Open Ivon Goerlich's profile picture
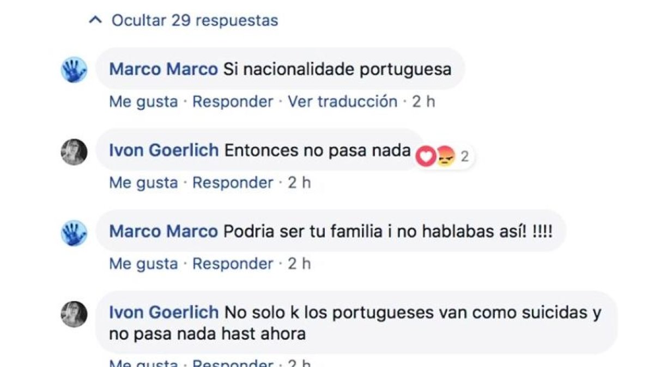Screen dimensions: 654x367 [73, 151]
